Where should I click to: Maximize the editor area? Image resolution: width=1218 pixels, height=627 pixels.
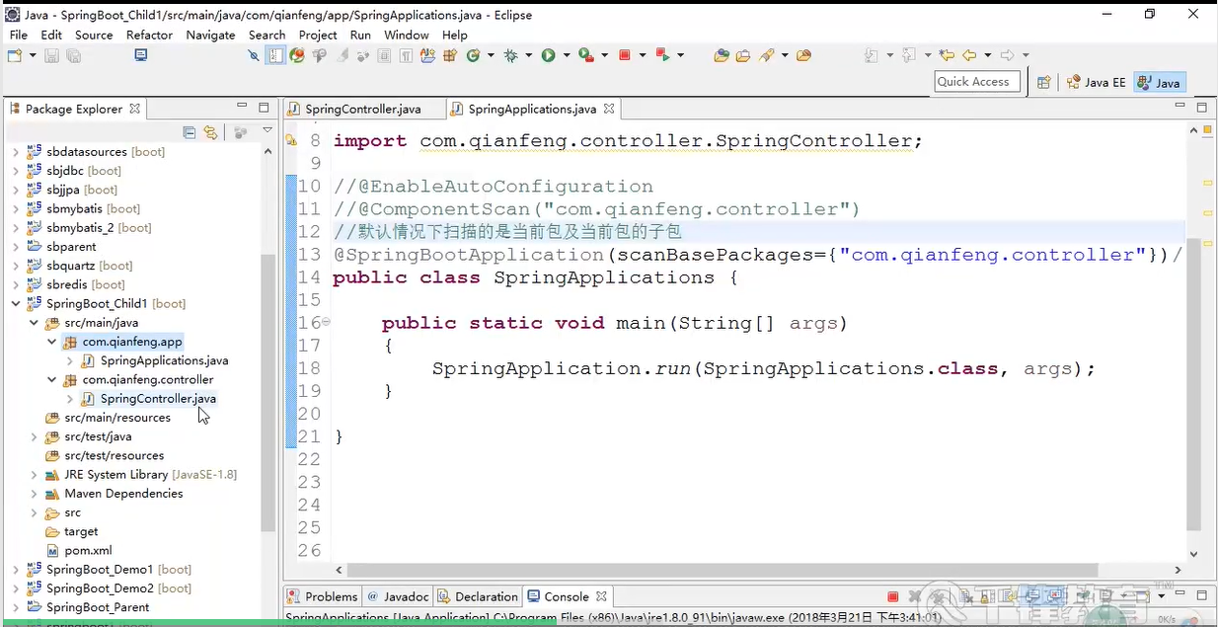1201,108
